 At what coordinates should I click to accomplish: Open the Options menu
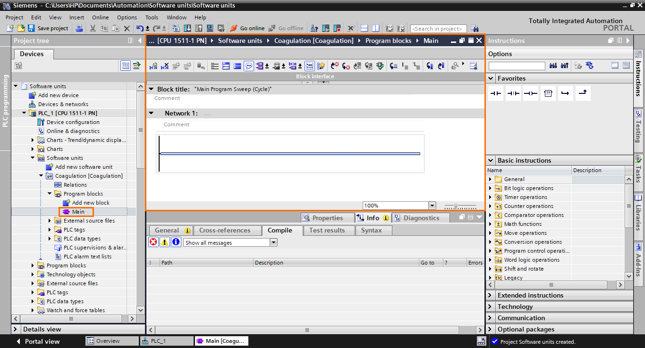pyautogui.click(x=127, y=17)
